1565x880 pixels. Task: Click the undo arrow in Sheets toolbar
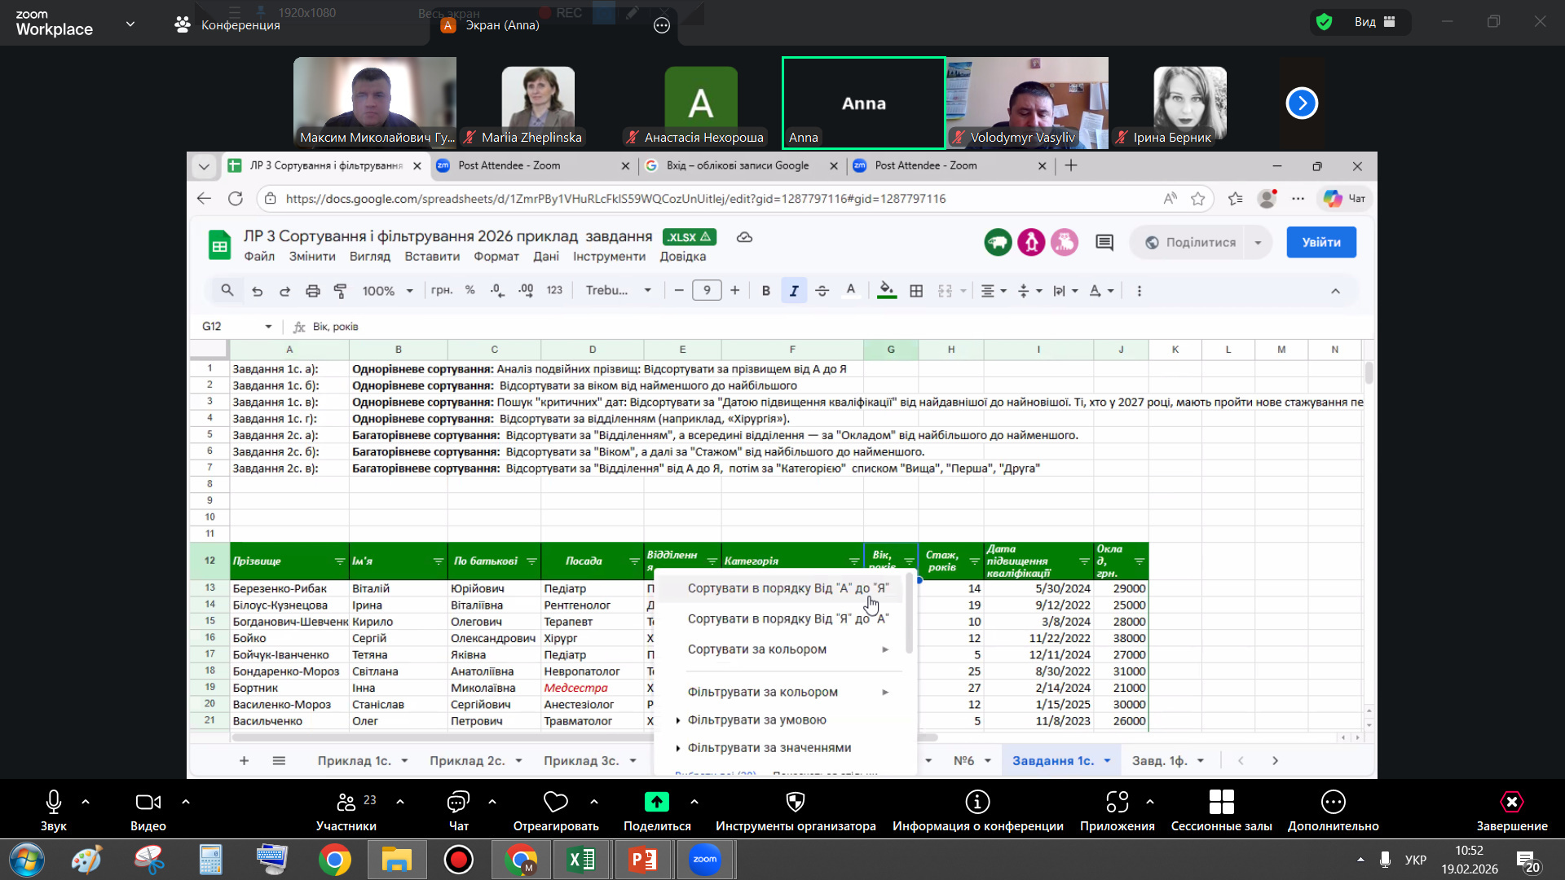tap(257, 291)
